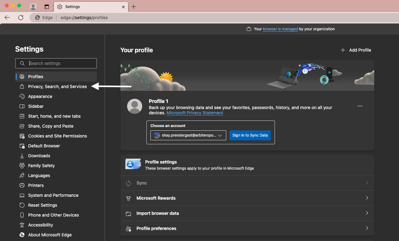
Task: Open a new tab with the plus button
Action: point(133,6)
